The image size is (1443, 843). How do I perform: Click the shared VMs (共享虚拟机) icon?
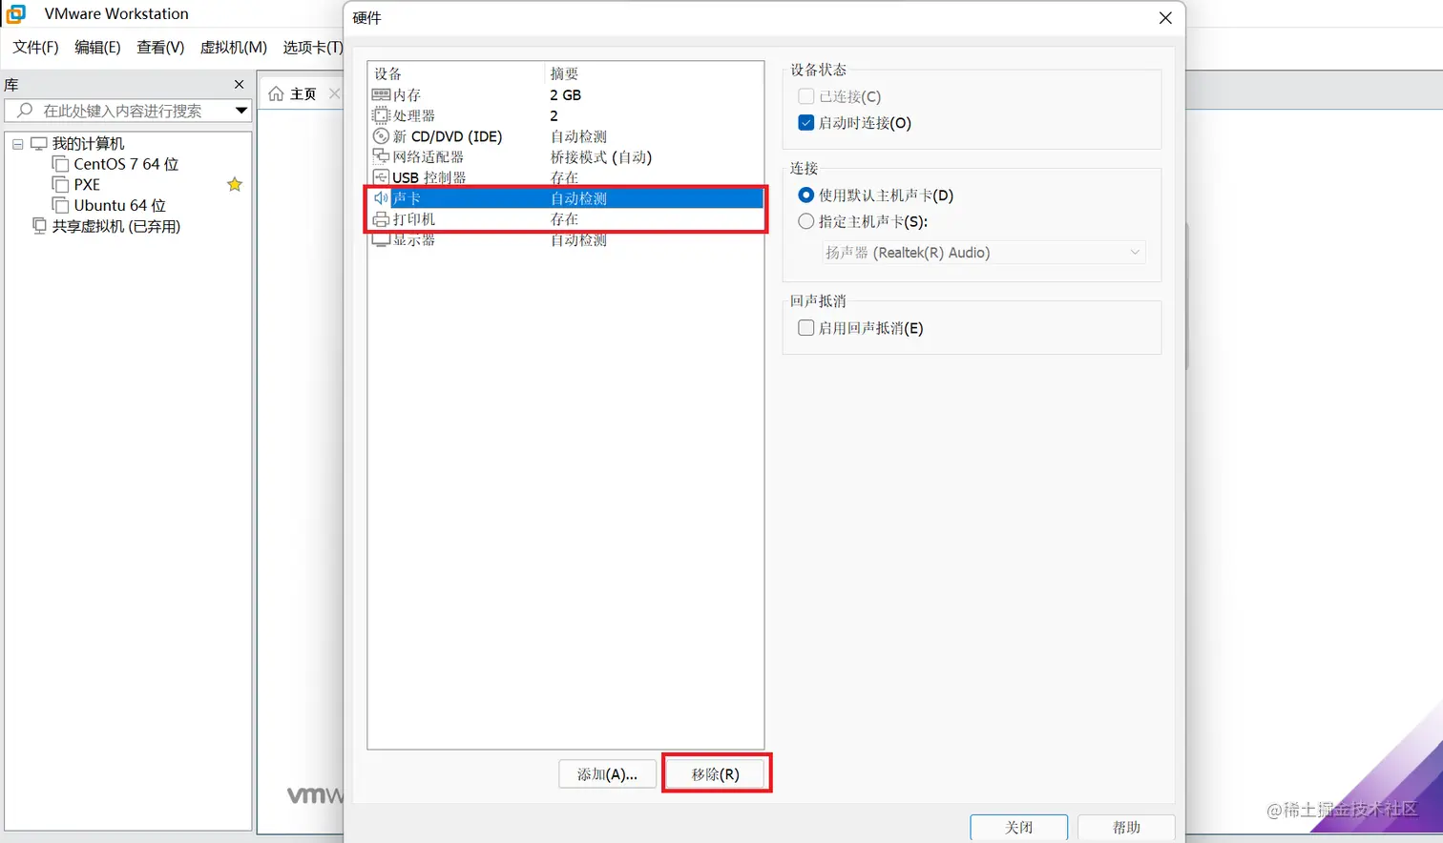pos(39,226)
